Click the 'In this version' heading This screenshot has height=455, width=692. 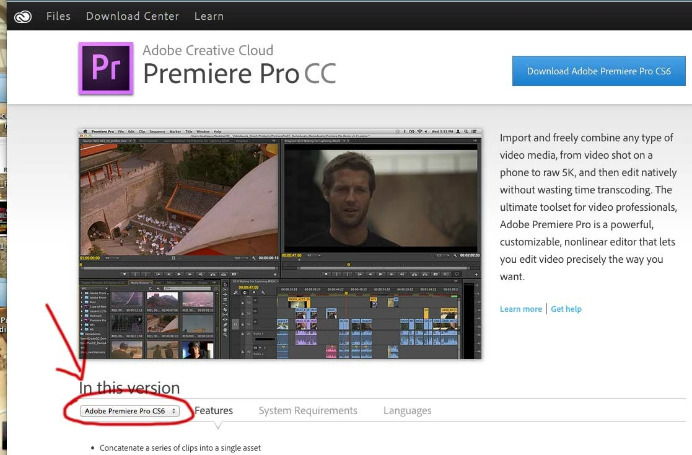(129, 387)
